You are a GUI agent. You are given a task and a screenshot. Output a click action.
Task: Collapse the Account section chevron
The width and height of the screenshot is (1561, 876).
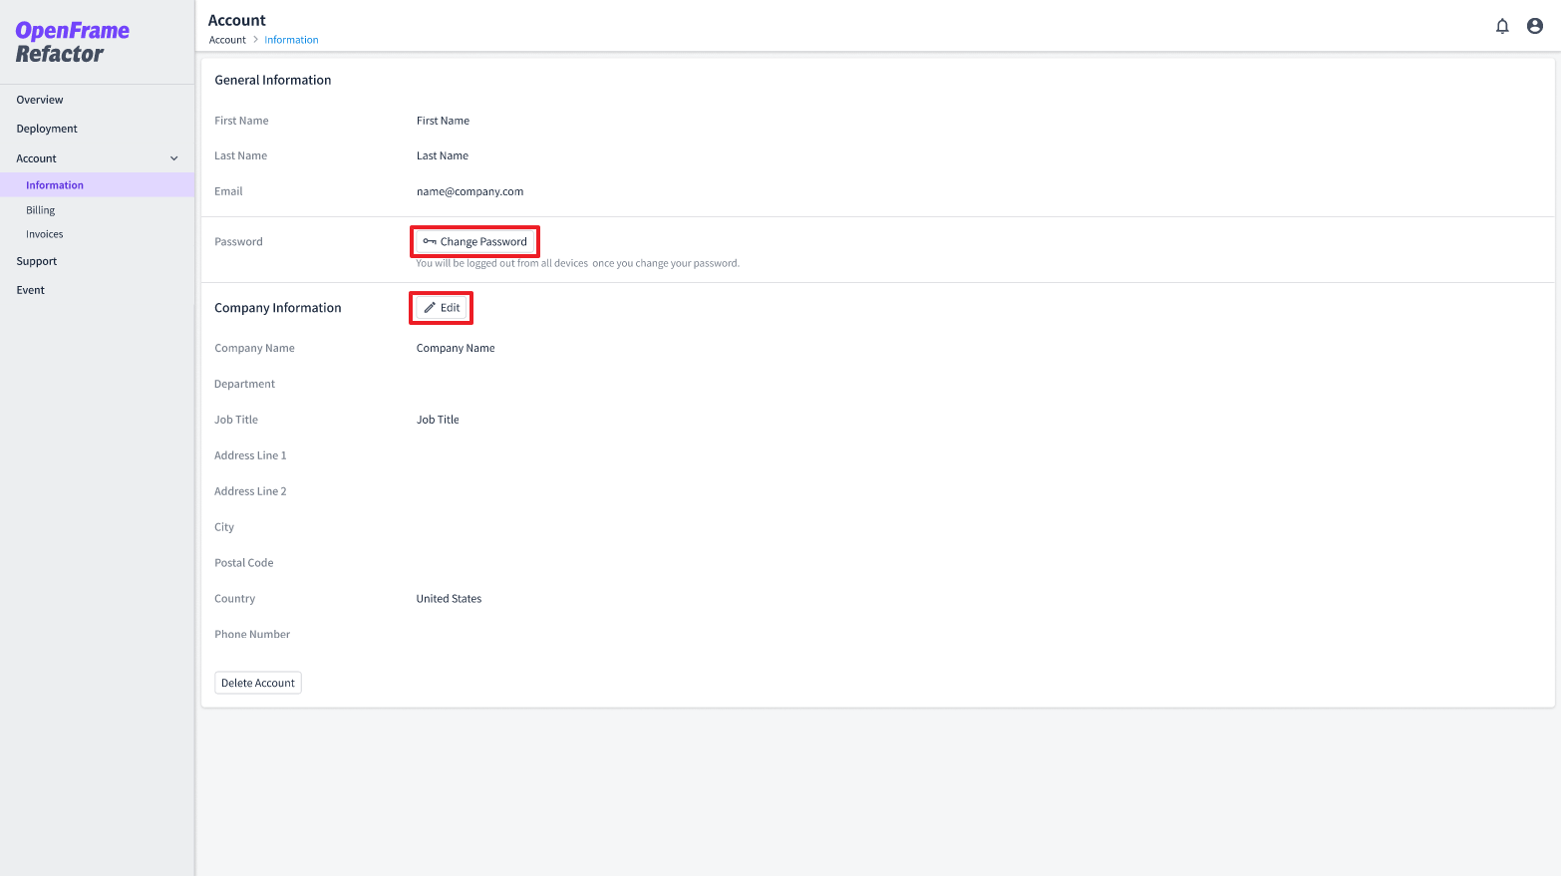pos(173,157)
